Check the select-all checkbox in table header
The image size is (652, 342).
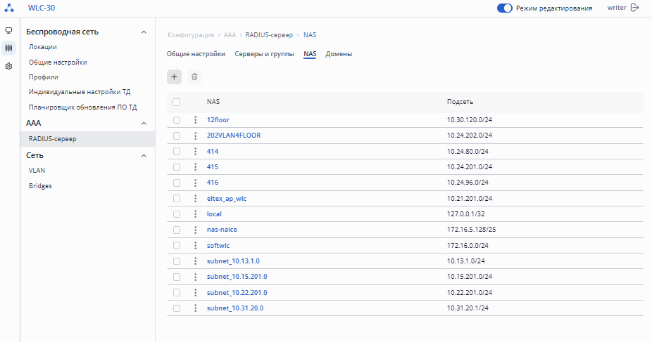click(x=177, y=102)
